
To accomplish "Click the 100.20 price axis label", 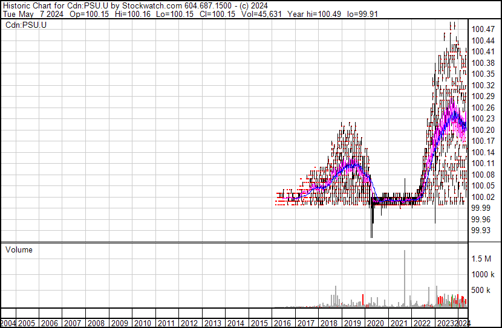I will 483,130.
